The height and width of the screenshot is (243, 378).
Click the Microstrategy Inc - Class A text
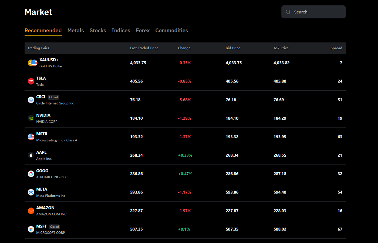57,140
